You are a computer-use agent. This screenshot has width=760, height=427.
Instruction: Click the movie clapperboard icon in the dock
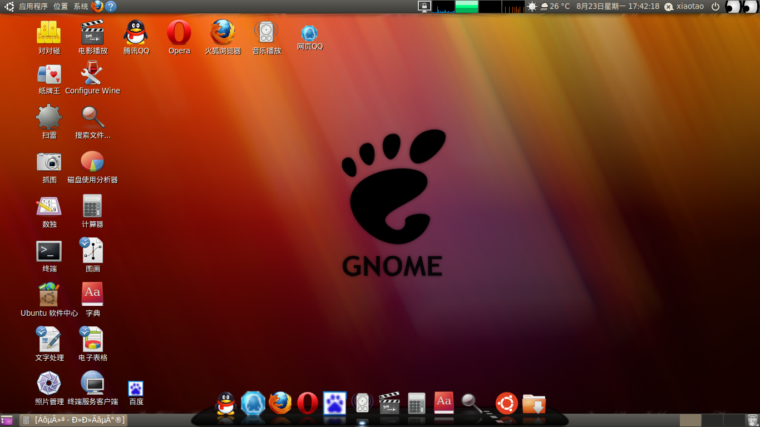click(389, 403)
